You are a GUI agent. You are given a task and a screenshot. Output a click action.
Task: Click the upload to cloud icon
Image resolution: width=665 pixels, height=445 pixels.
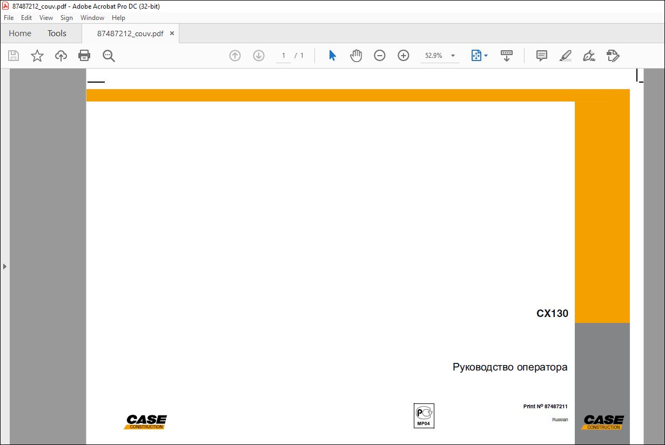(x=61, y=56)
